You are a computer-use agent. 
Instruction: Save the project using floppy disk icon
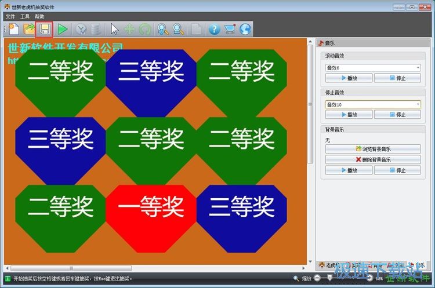tap(45, 29)
